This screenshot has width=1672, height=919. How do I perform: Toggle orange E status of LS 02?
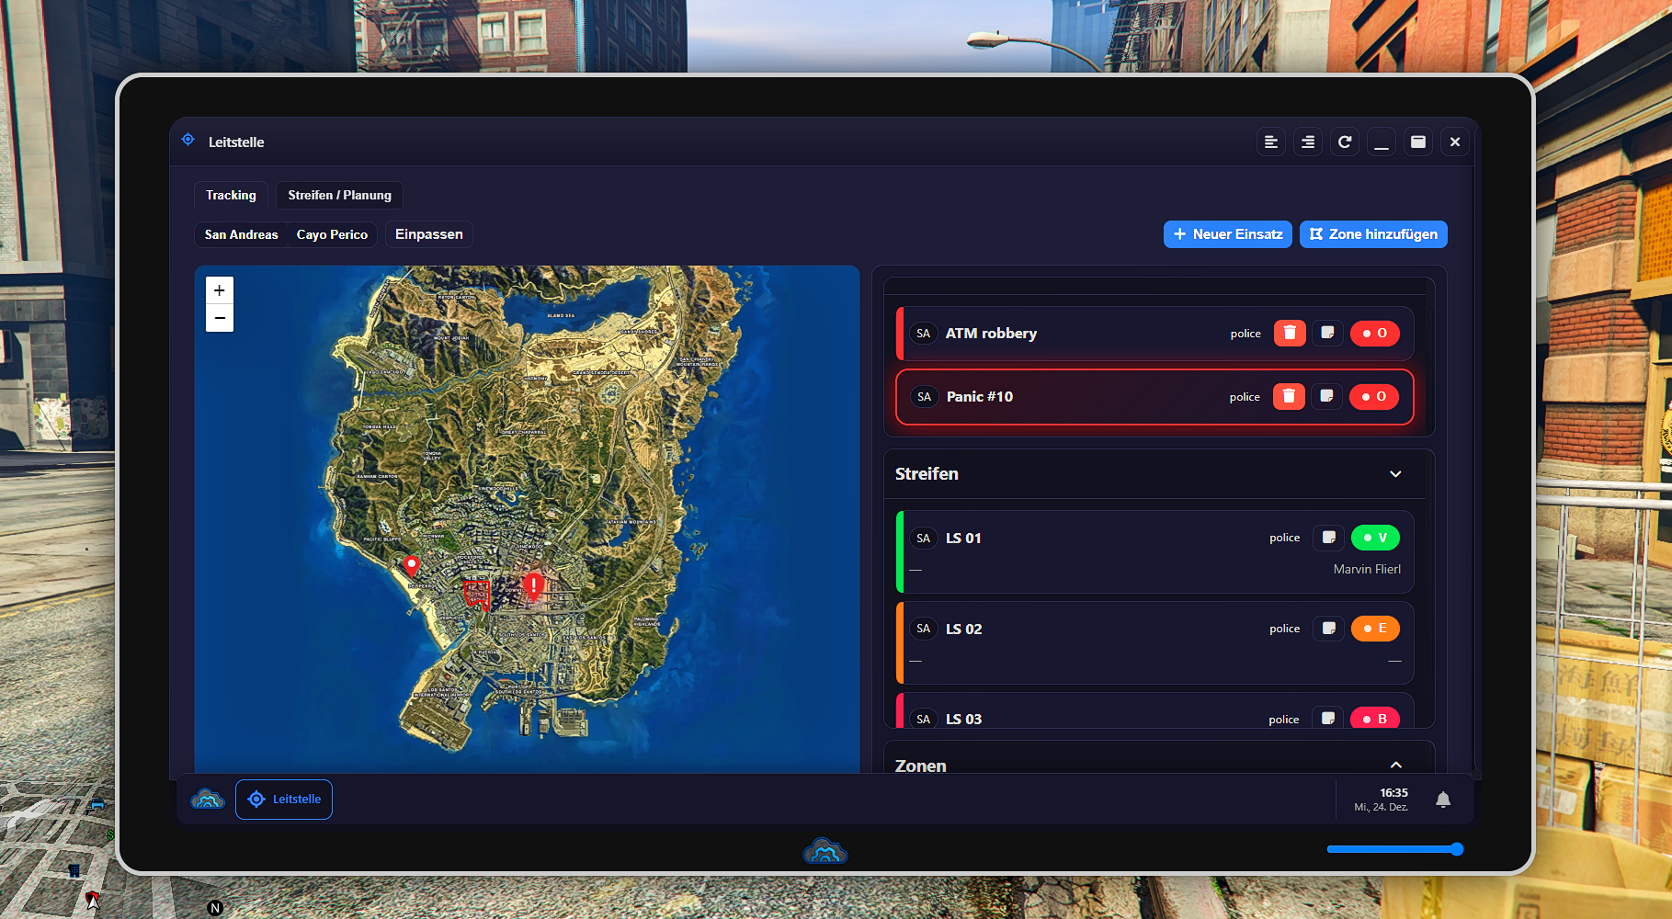point(1375,629)
